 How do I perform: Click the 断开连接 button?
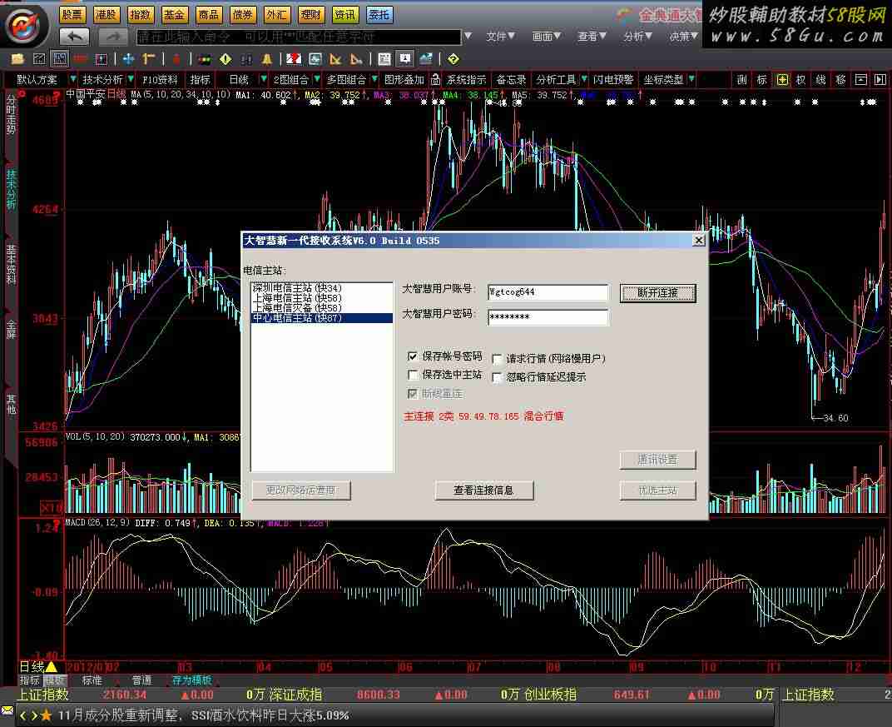point(657,293)
